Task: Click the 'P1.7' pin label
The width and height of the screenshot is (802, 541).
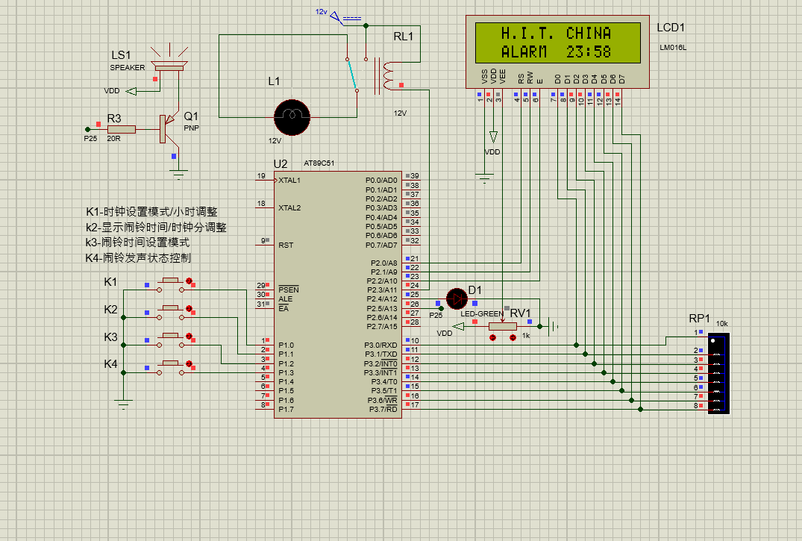Action: (x=286, y=410)
